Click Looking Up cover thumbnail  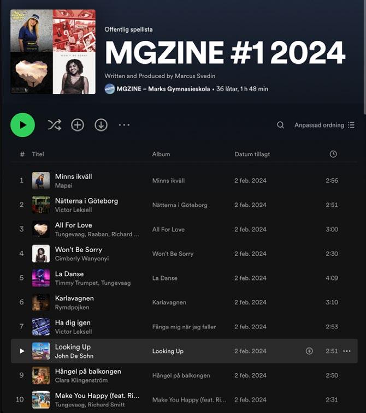41,351
